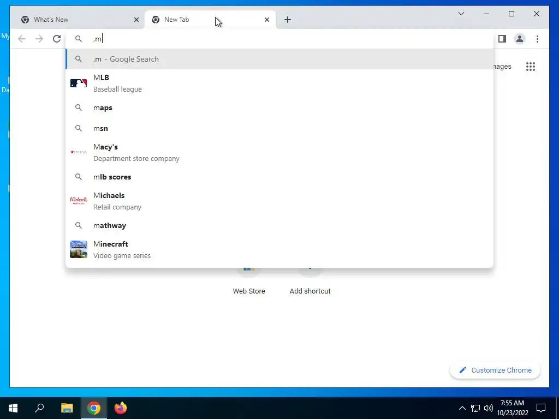Image resolution: width=559 pixels, height=419 pixels.
Task: Select the New Tab tab
Action: [210, 20]
